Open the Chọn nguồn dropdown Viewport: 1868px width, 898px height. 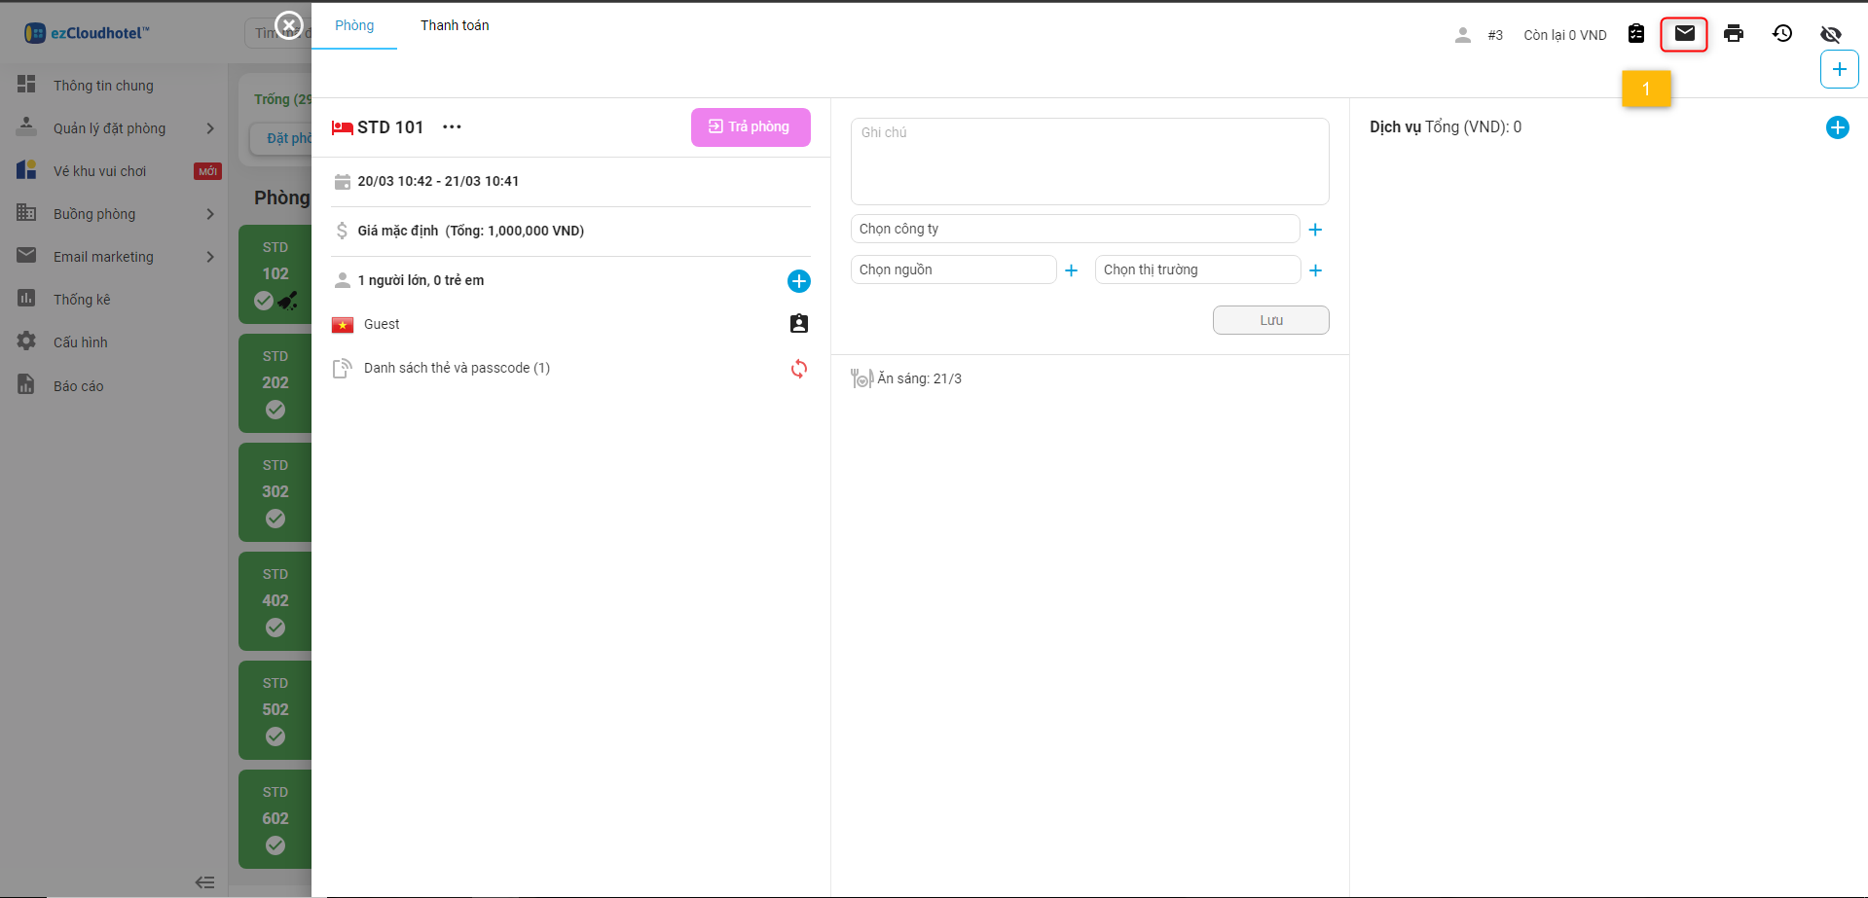pyautogui.click(x=953, y=269)
